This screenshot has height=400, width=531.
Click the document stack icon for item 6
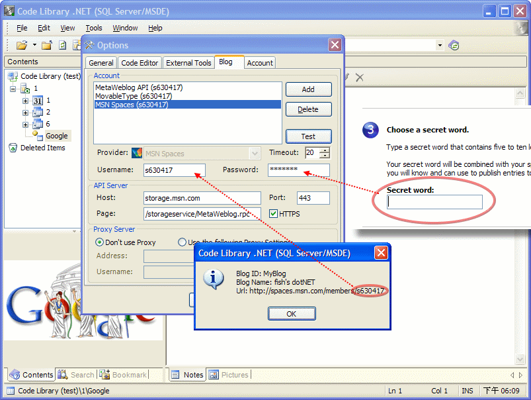pyautogui.click(x=38, y=124)
